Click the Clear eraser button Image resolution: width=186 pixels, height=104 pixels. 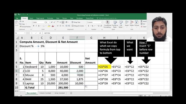coord(143,27)
